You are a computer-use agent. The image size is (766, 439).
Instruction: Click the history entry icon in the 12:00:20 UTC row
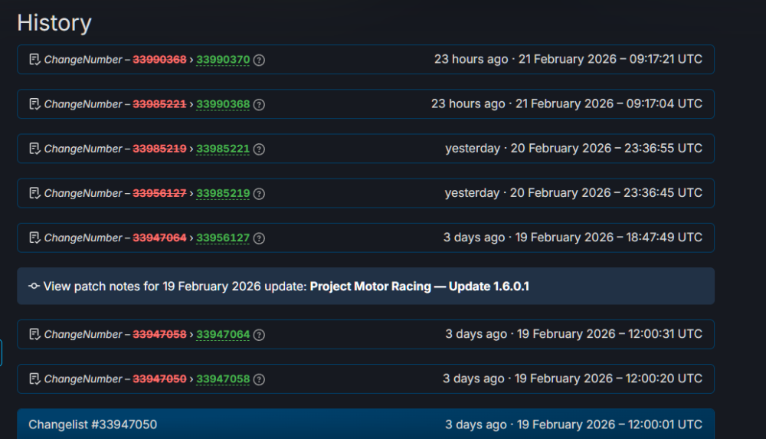point(34,379)
